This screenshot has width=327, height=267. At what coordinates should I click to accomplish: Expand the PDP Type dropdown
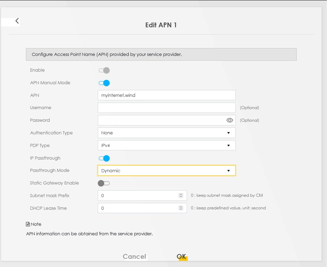[166, 146]
